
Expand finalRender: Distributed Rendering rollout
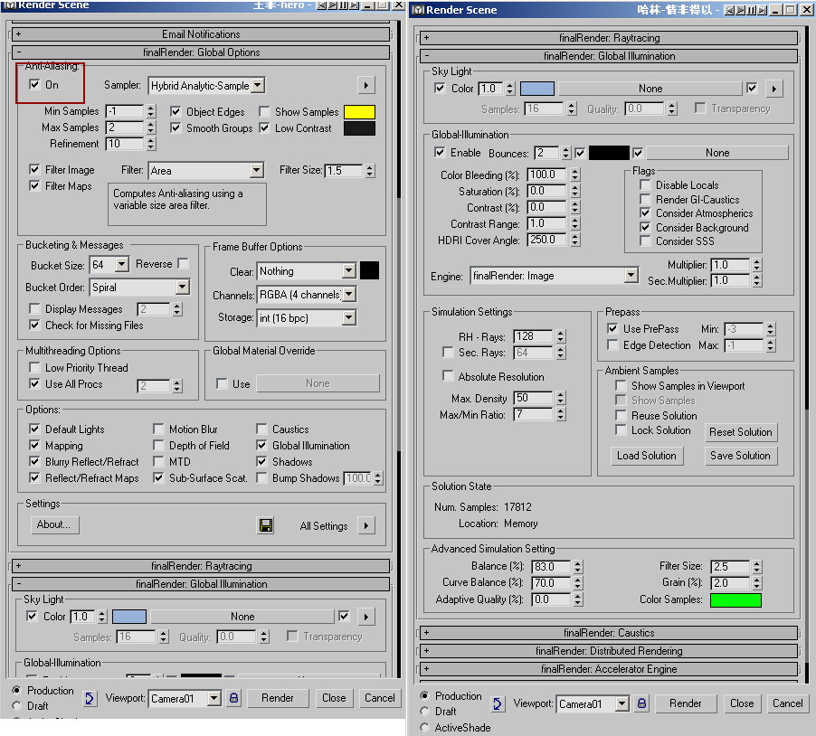tap(609, 651)
